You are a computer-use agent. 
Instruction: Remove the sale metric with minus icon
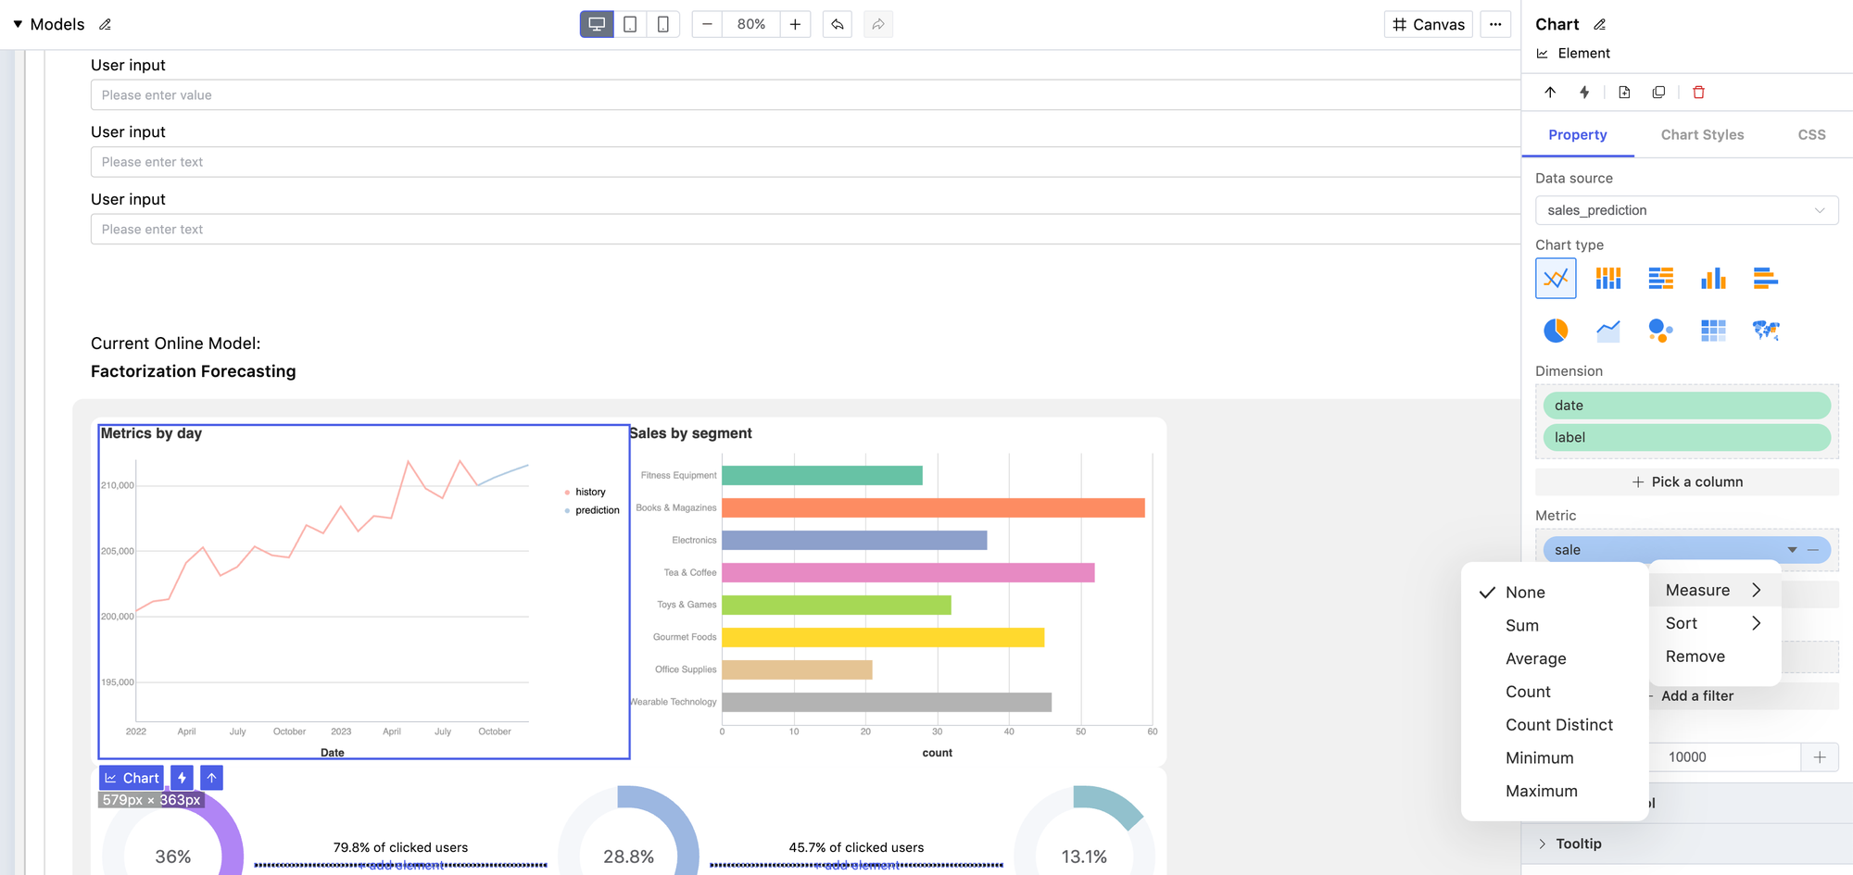pyautogui.click(x=1813, y=550)
